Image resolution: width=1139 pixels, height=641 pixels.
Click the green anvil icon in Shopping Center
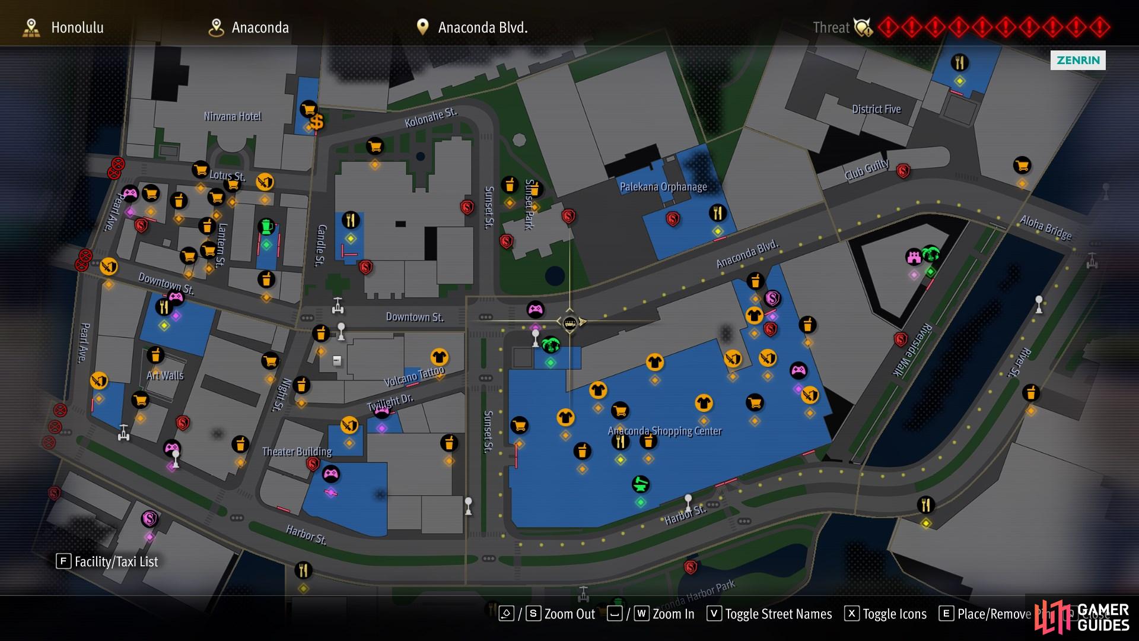point(640,484)
